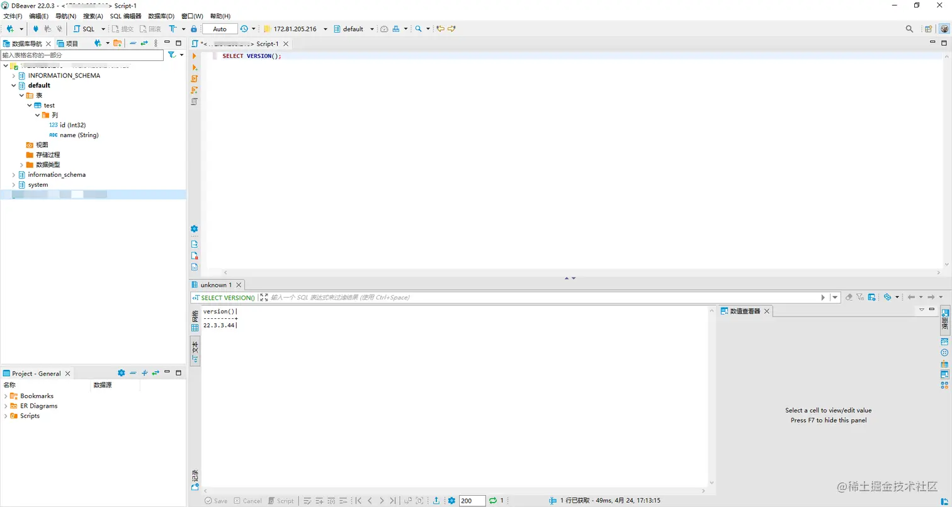Click the Script button in results bar
952x507 pixels.
(281, 501)
